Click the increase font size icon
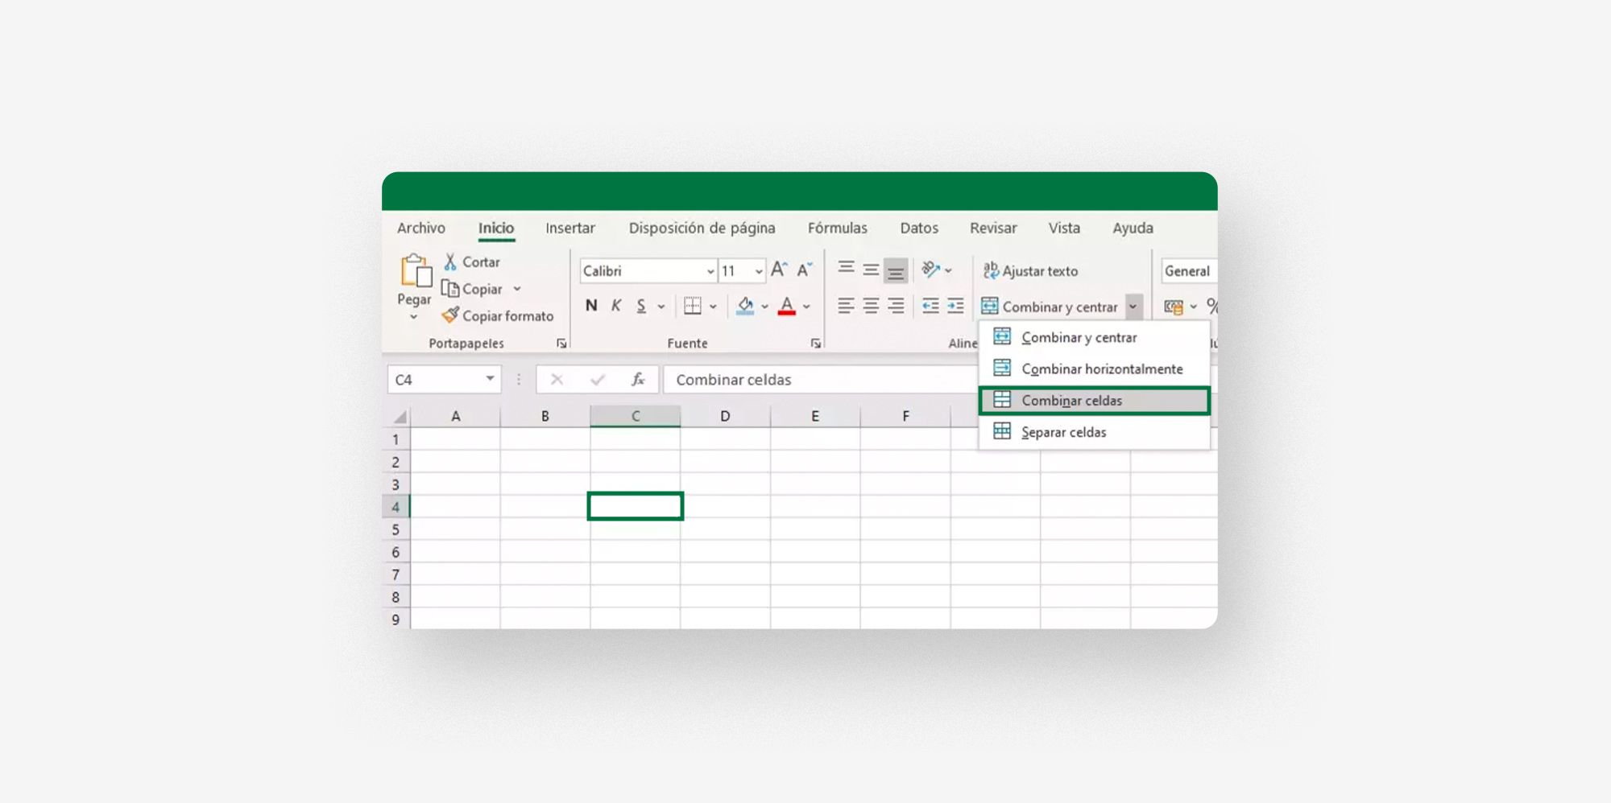 coord(779,270)
